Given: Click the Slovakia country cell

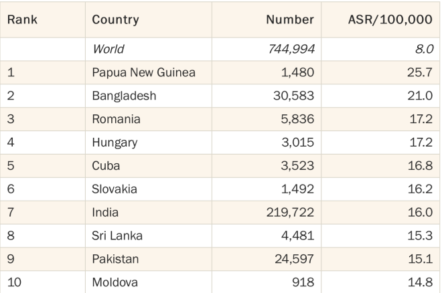Looking at the screenshot, I should click(x=114, y=189).
